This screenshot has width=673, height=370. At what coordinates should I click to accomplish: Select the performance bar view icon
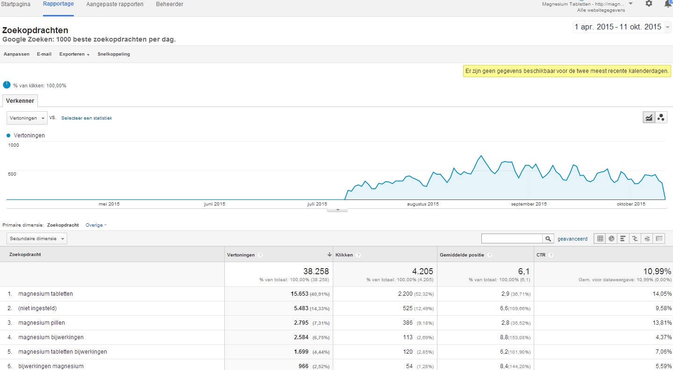623,239
